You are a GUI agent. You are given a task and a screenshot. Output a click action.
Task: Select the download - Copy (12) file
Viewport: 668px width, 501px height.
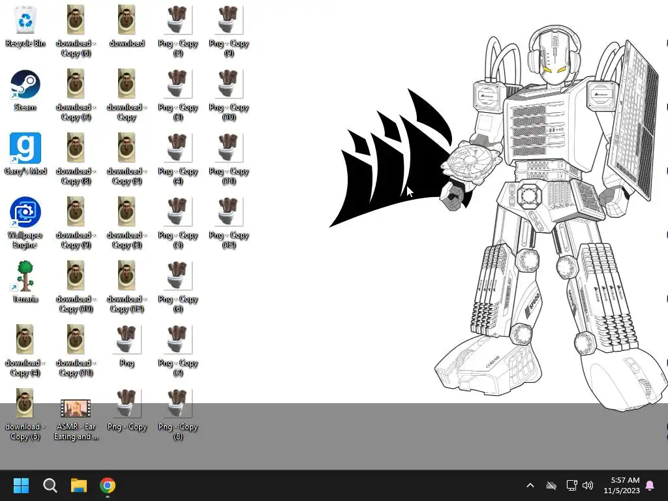tap(127, 287)
